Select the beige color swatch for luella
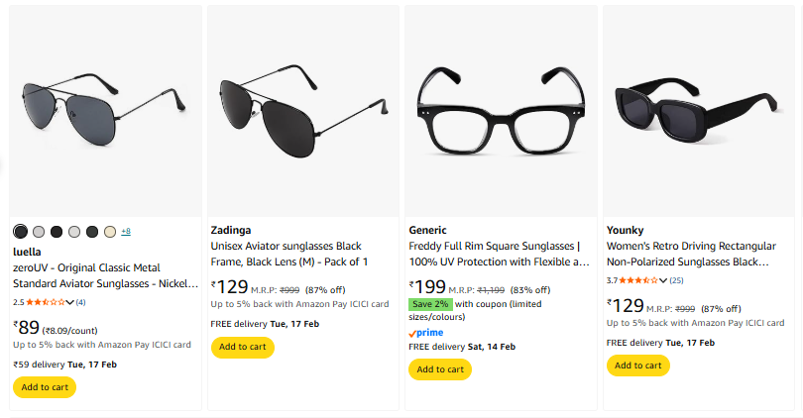The width and height of the screenshot is (803, 418). coord(110,232)
